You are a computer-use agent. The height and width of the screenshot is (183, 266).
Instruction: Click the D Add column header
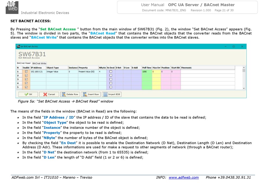136,68
